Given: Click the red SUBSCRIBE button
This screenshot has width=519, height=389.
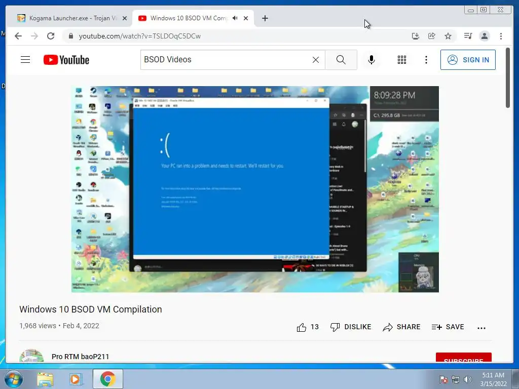Looking at the screenshot, I should pos(463,358).
